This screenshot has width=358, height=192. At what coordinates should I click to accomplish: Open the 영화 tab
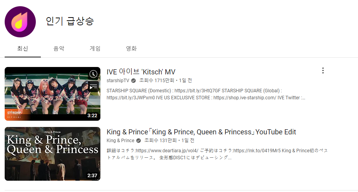pyautogui.click(x=131, y=48)
